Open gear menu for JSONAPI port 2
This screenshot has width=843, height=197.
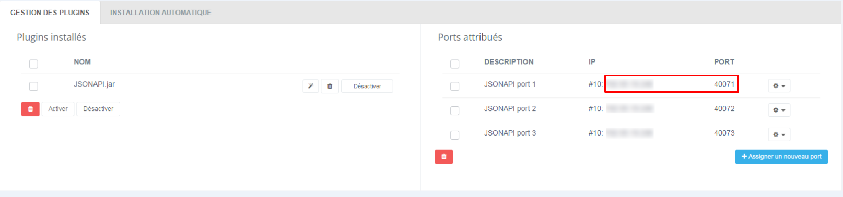coord(779,110)
